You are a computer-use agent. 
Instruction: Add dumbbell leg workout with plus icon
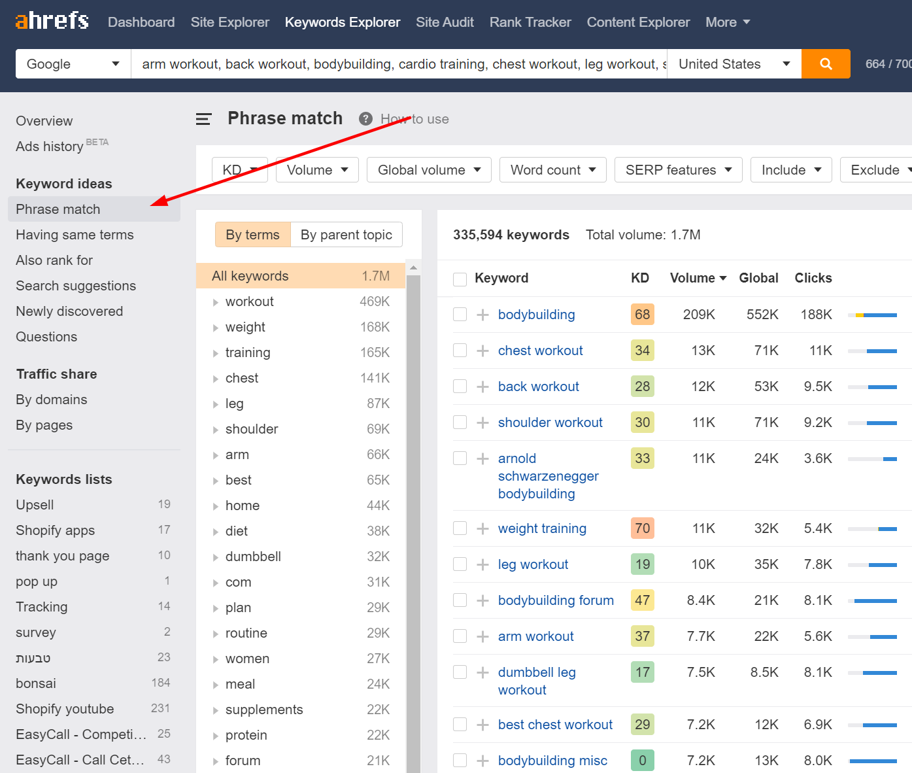482,672
